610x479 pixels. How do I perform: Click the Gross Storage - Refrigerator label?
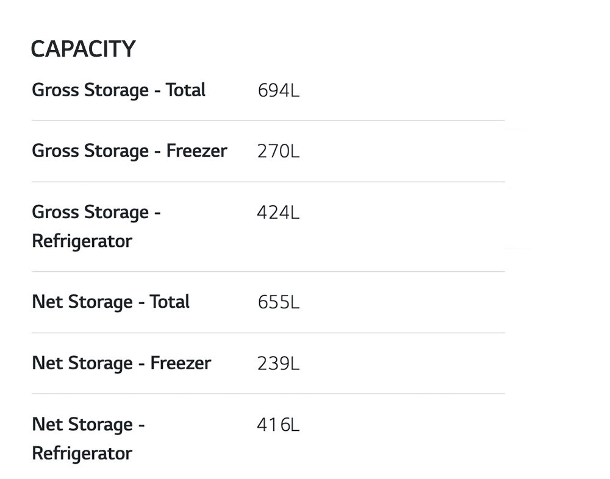tap(96, 226)
